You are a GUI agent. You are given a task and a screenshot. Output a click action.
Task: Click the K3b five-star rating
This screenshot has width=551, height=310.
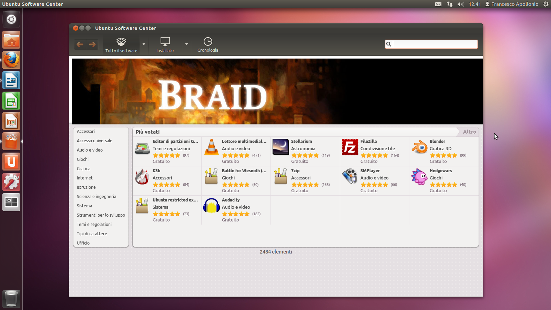(x=166, y=185)
